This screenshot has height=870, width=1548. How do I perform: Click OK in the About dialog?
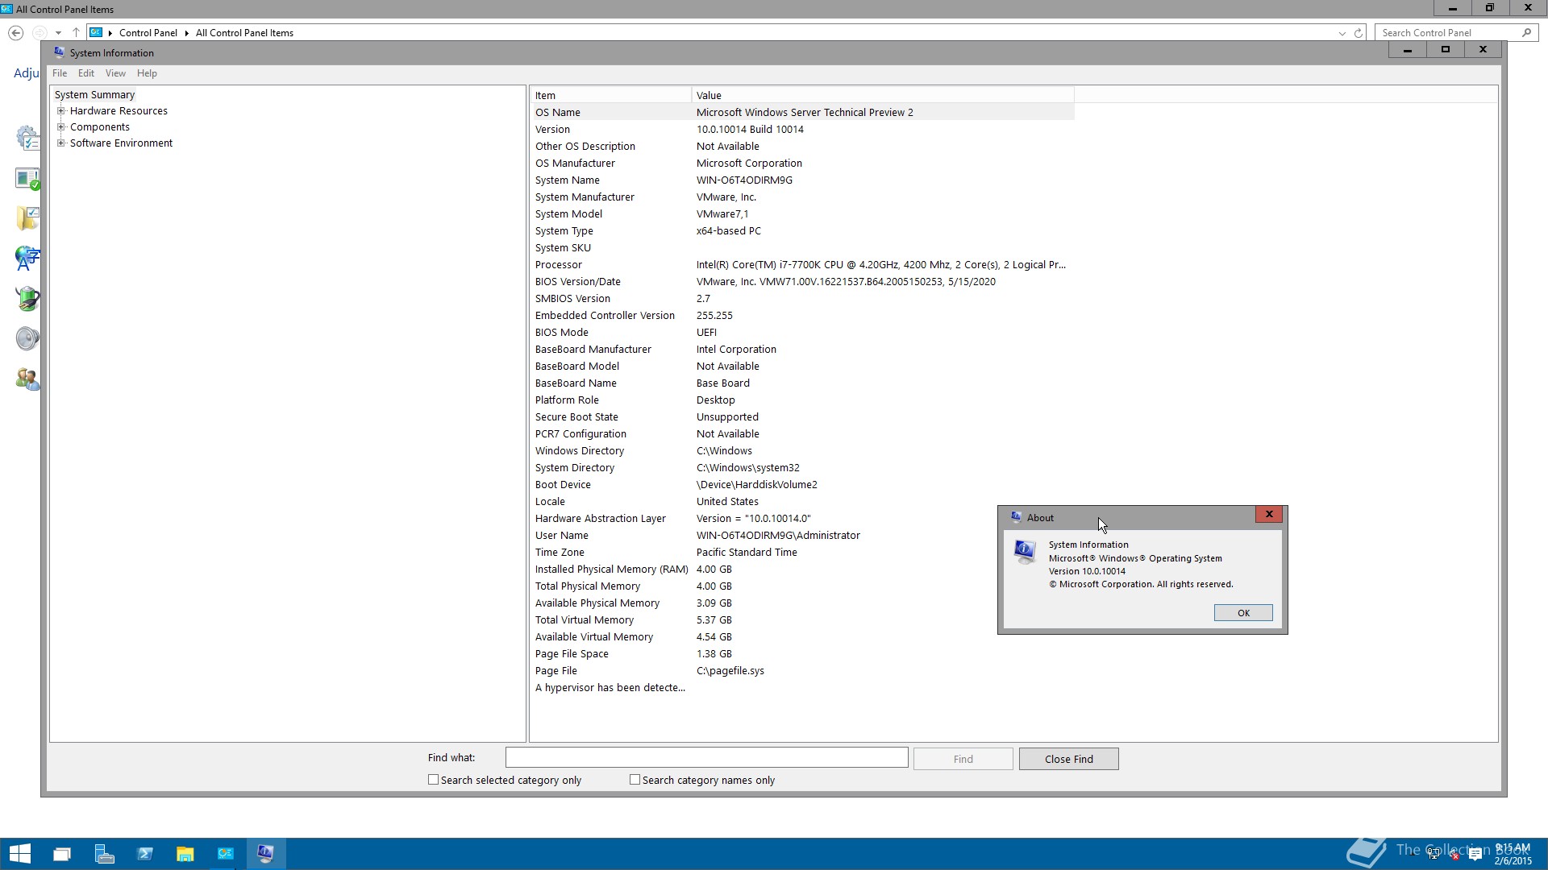tap(1243, 613)
